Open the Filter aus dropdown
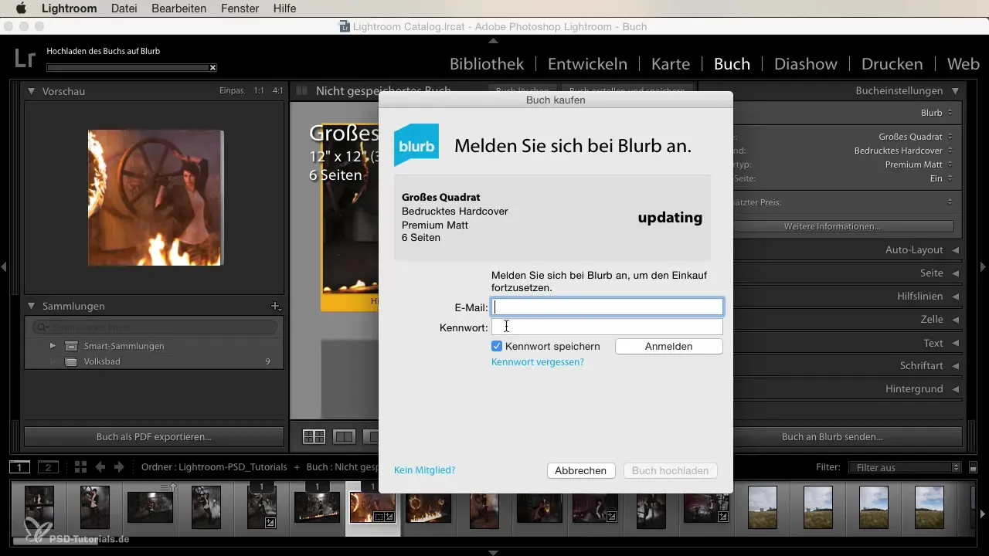This screenshot has height=556, width=989. point(904,467)
